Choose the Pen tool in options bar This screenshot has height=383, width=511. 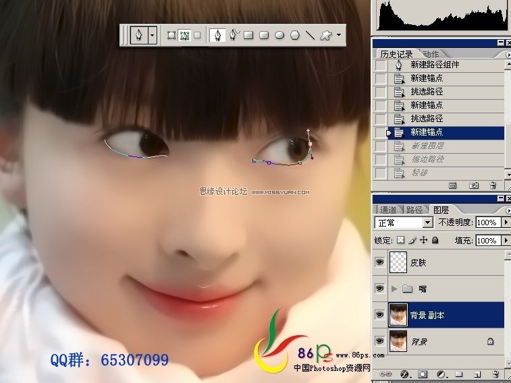coord(217,35)
